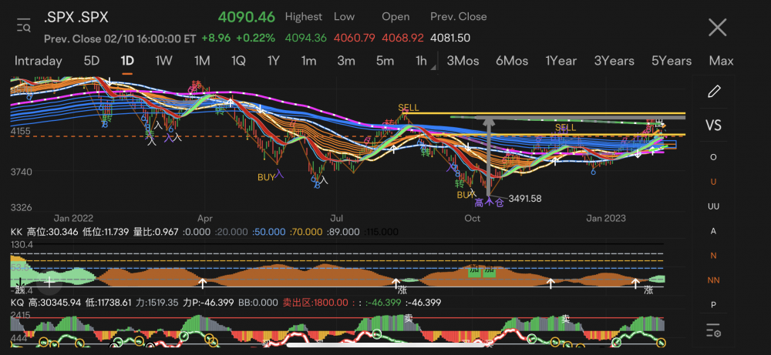771x355 pixels.
Task: Select the 3Years range tab
Action: 614,61
